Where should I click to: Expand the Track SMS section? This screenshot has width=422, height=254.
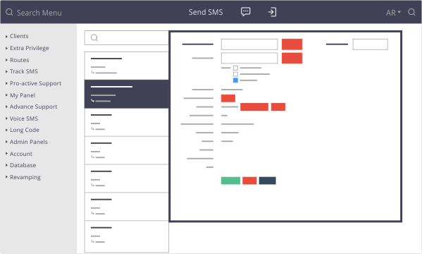24,71
